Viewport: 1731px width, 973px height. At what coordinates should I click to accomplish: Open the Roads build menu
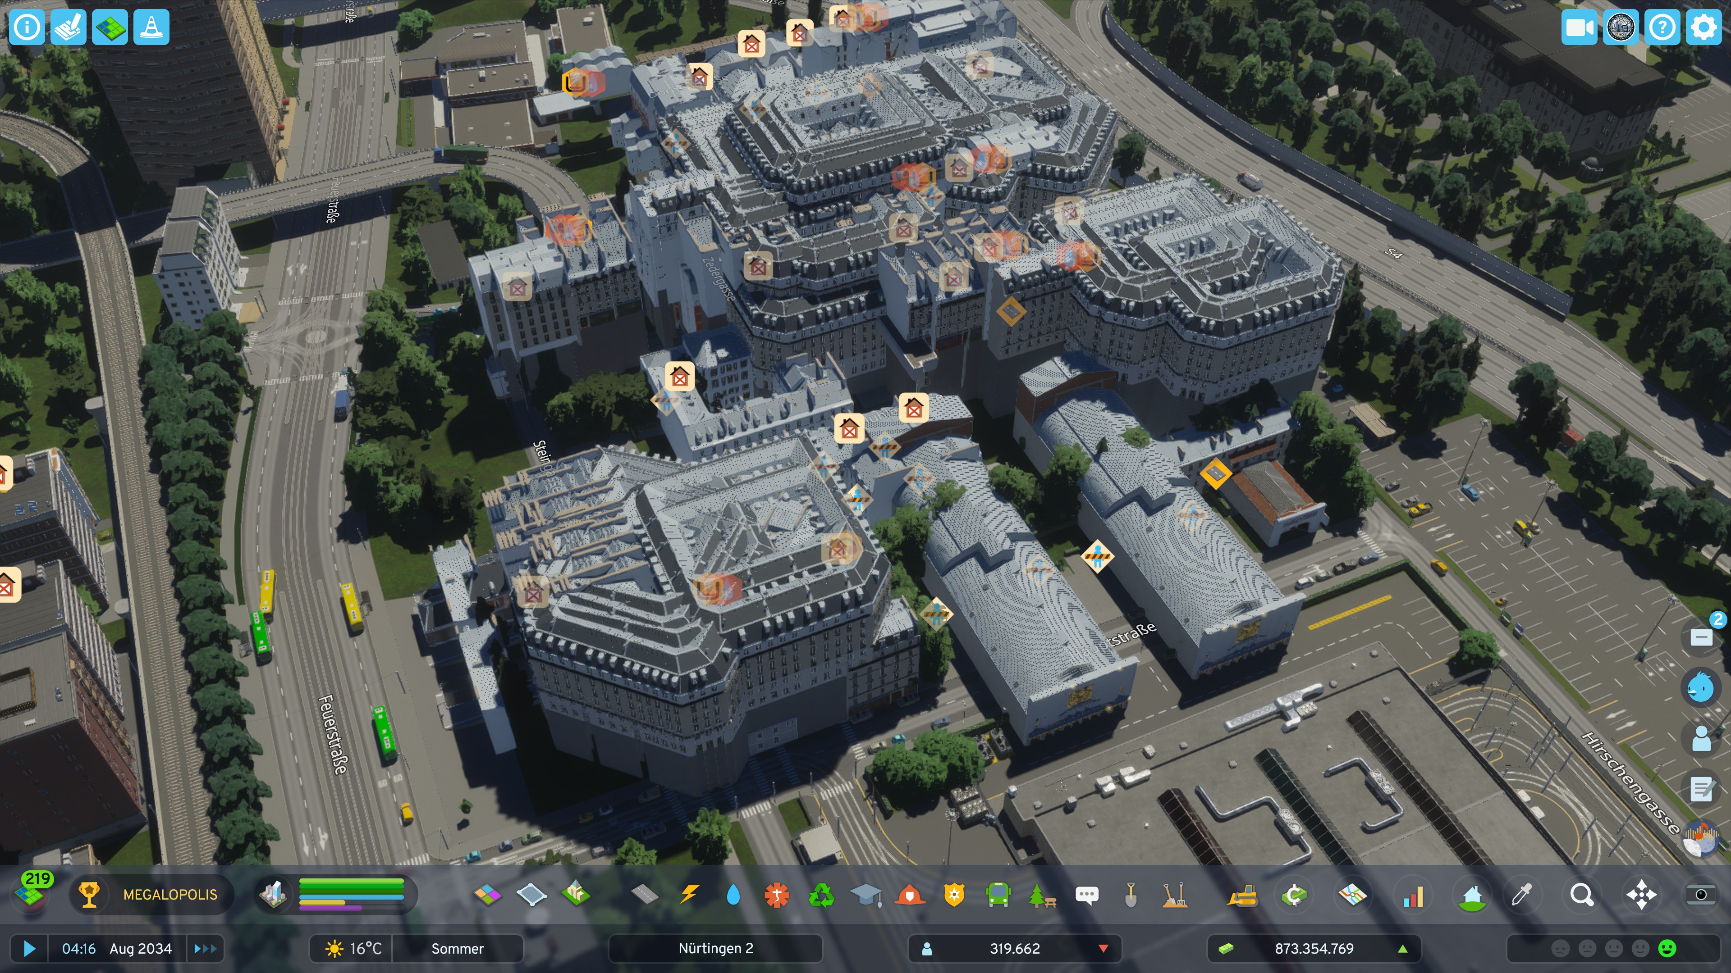645,895
